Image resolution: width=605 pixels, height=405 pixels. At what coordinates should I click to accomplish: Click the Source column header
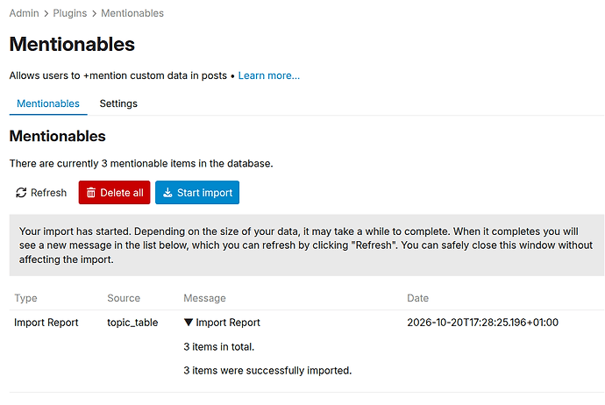tap(124, 298)
